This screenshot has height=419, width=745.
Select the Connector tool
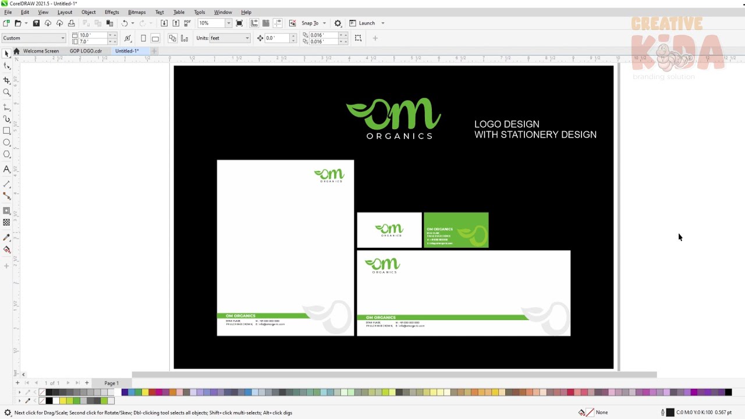(6, 196)
